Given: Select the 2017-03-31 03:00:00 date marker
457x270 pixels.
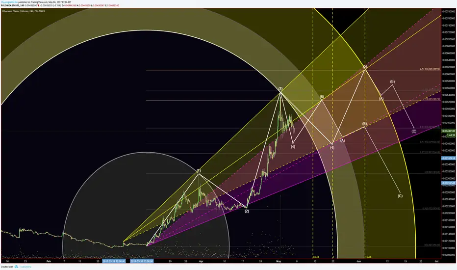Looking at the screenshot, I should coord(142,261).
